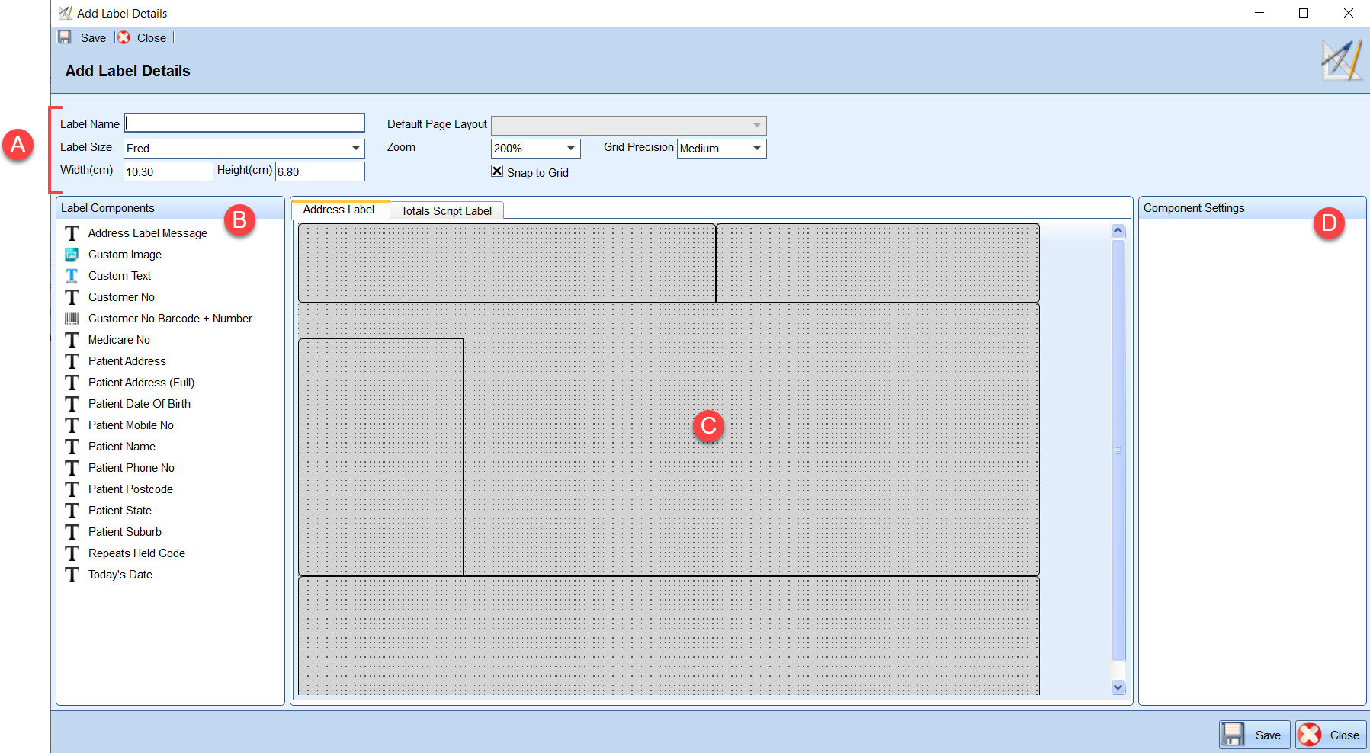Click the Patient Mobile No icon
Viewport: 1370px width, 753px height.
tap(72, 425)
